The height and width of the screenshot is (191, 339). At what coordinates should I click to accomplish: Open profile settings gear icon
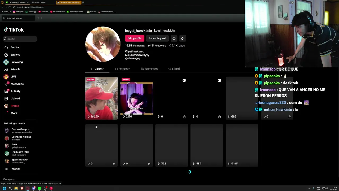(x=174, y=38)
